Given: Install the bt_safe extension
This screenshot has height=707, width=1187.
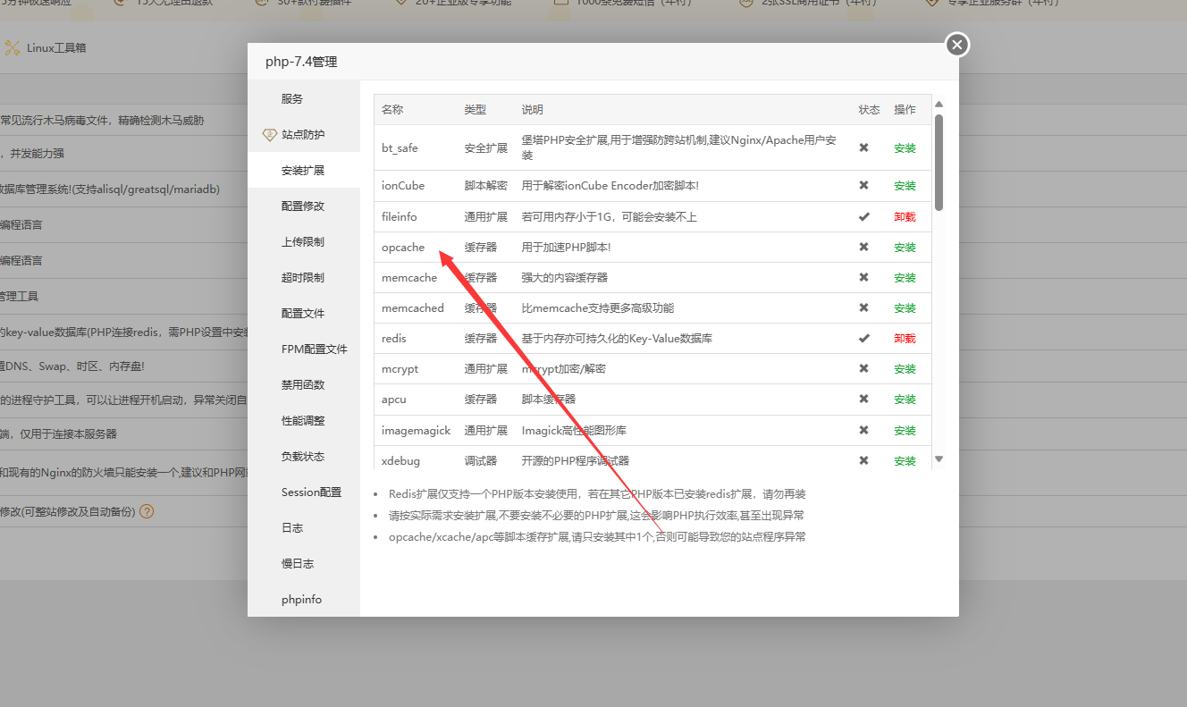Looking at the screenshot, I should [x=905, y=148].
